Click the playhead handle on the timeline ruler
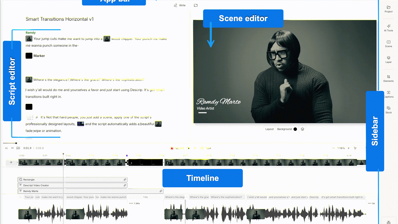 coord(63,154)
